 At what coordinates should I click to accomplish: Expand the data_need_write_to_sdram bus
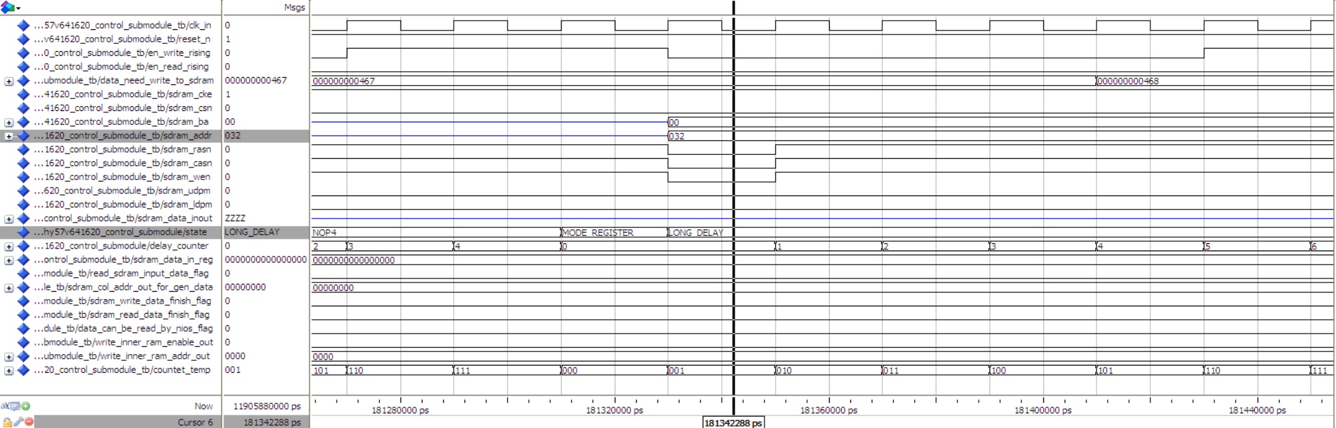[x=9, y=81]
